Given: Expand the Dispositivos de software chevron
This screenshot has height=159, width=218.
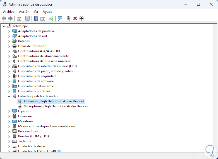Looking at the screenshot, I should pos(9,81).
